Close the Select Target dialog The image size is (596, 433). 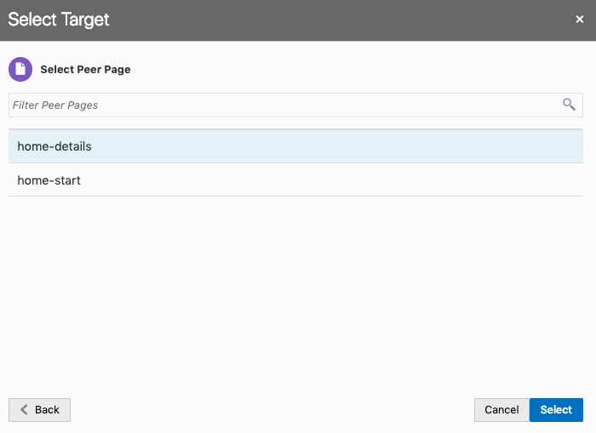[580, 20]
